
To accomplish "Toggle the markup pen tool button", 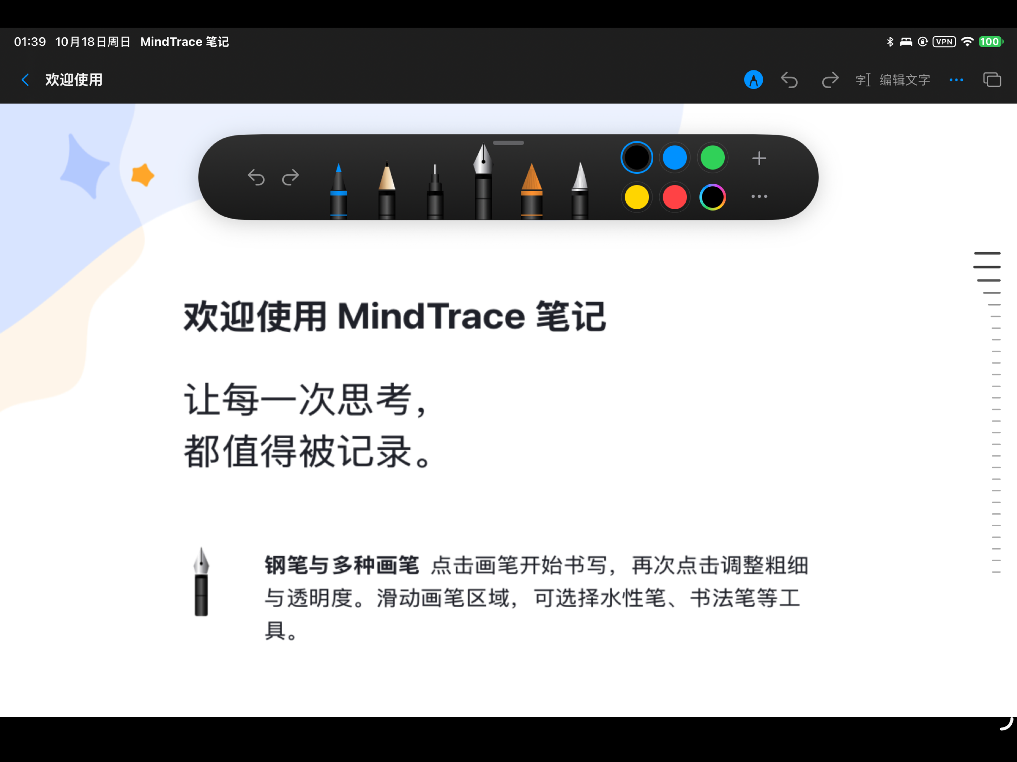I will coord(753,80).
